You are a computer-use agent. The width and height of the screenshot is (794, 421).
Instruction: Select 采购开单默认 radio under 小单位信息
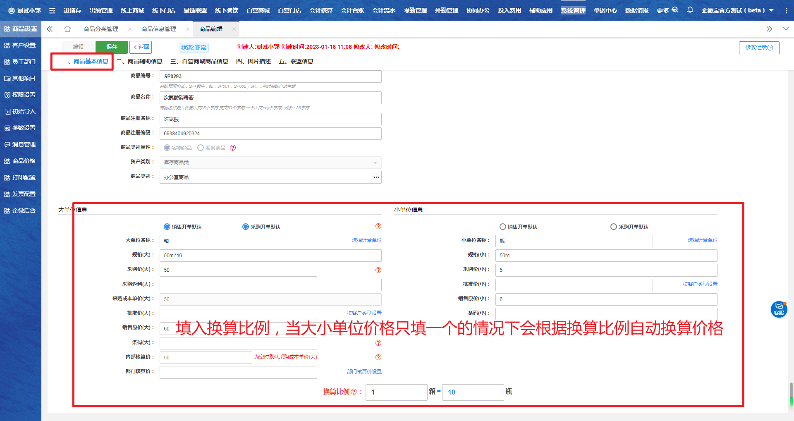click(614, 227)
